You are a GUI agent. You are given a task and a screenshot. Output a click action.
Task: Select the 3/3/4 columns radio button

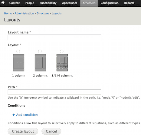coord(62,51)
